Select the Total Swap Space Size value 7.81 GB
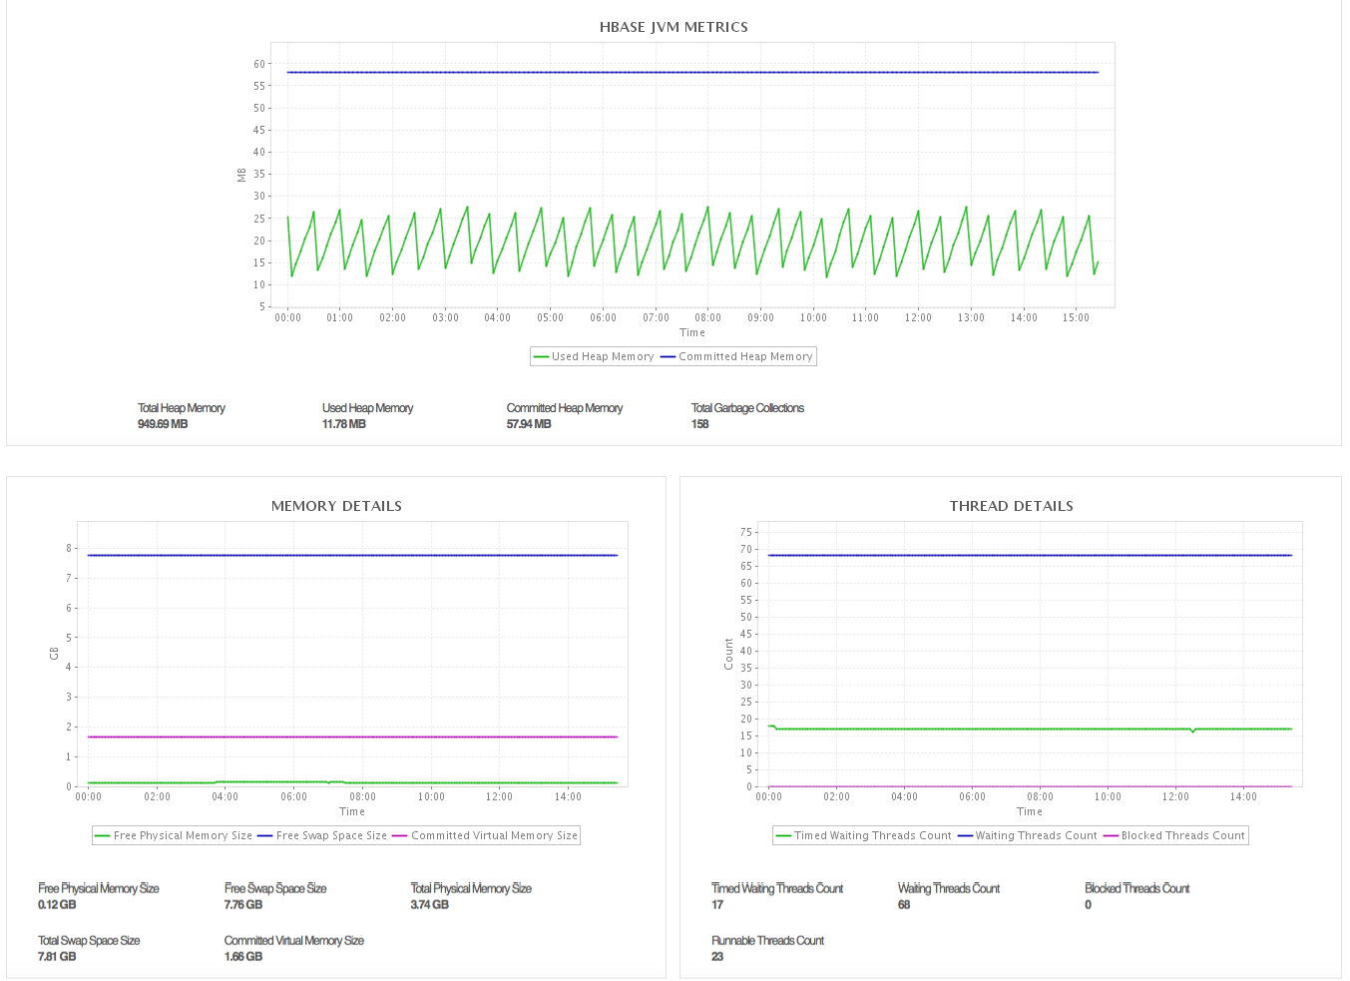This screenshot has height=981, width=1350. pos(57,957)
